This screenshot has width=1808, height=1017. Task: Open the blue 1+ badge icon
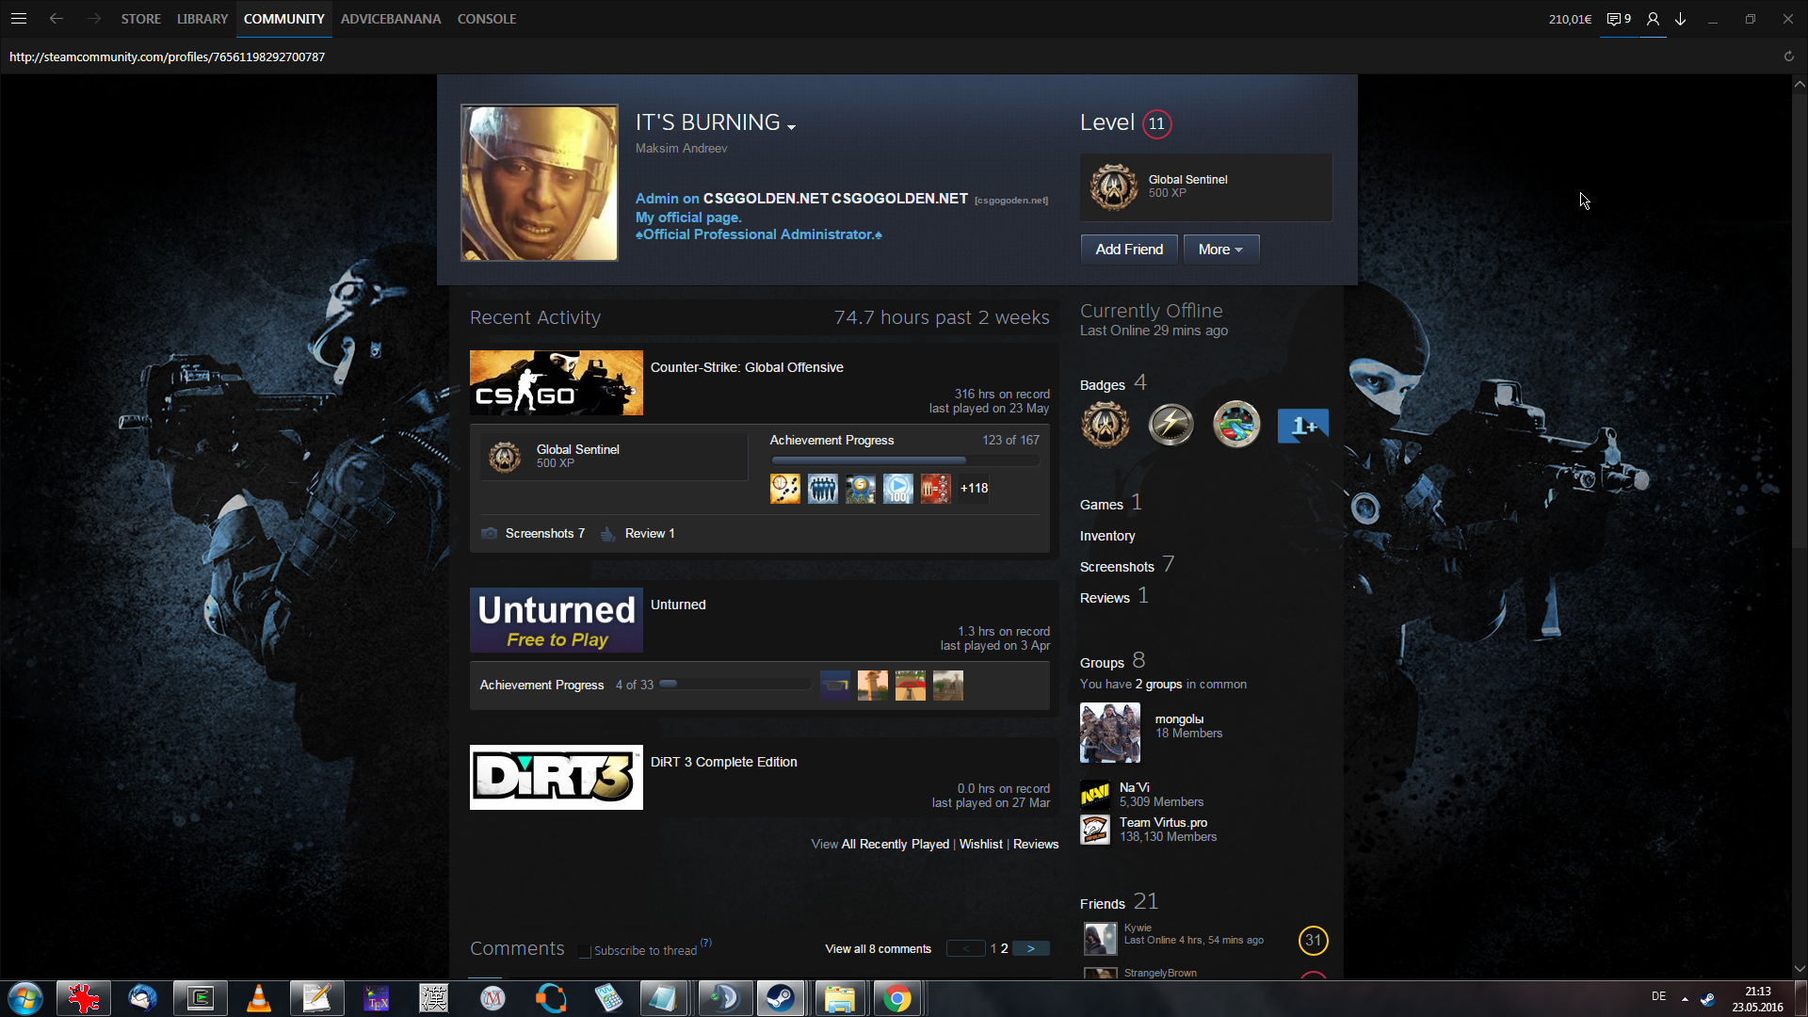pos(1302,426)
